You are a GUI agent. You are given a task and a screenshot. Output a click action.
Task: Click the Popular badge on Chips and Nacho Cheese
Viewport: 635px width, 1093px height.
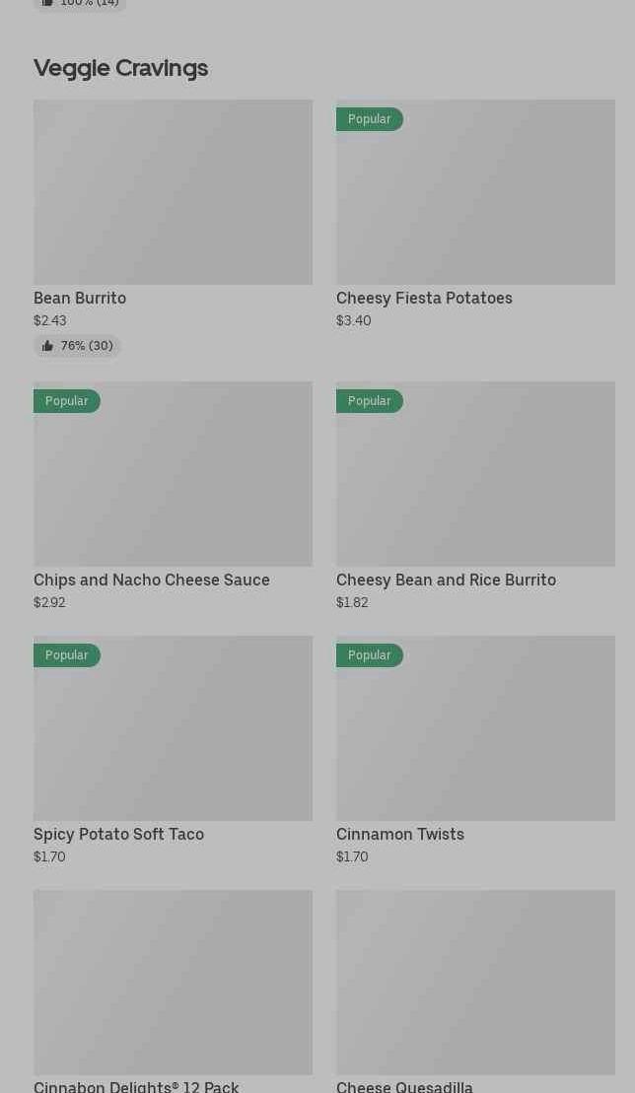(66, 401)
